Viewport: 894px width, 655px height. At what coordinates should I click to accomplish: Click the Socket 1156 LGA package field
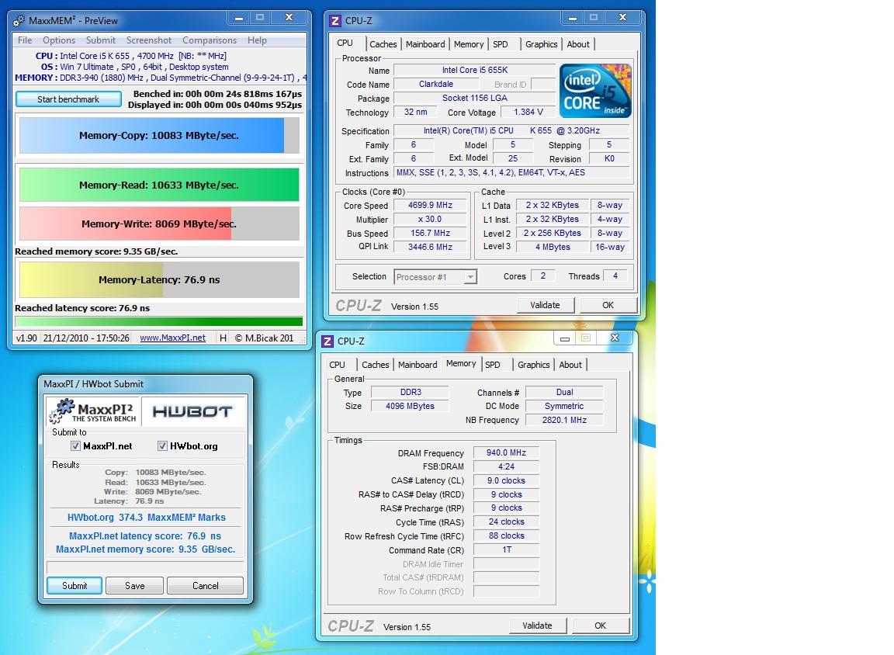coord(474,98)
